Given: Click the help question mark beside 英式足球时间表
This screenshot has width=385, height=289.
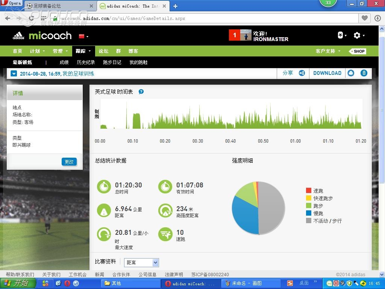Looking at the screenshot, I should click(141, 91).
